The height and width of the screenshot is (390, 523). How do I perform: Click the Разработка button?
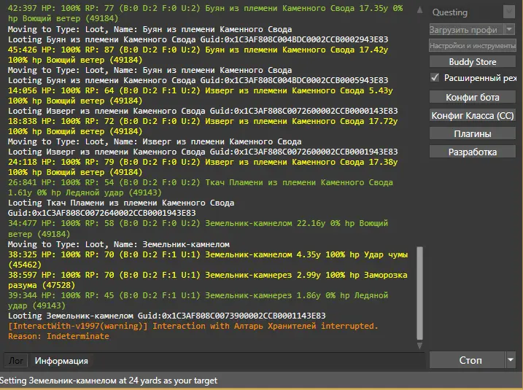click(473, 152)
